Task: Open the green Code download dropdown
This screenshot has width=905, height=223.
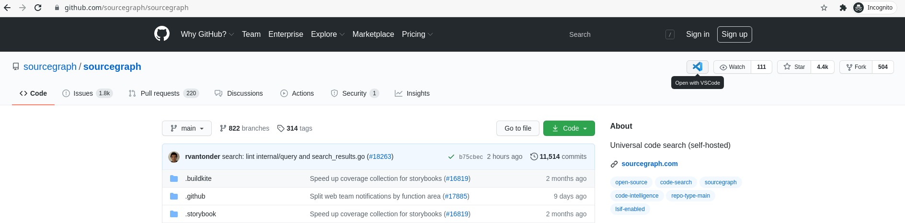Action: point(569,128)
